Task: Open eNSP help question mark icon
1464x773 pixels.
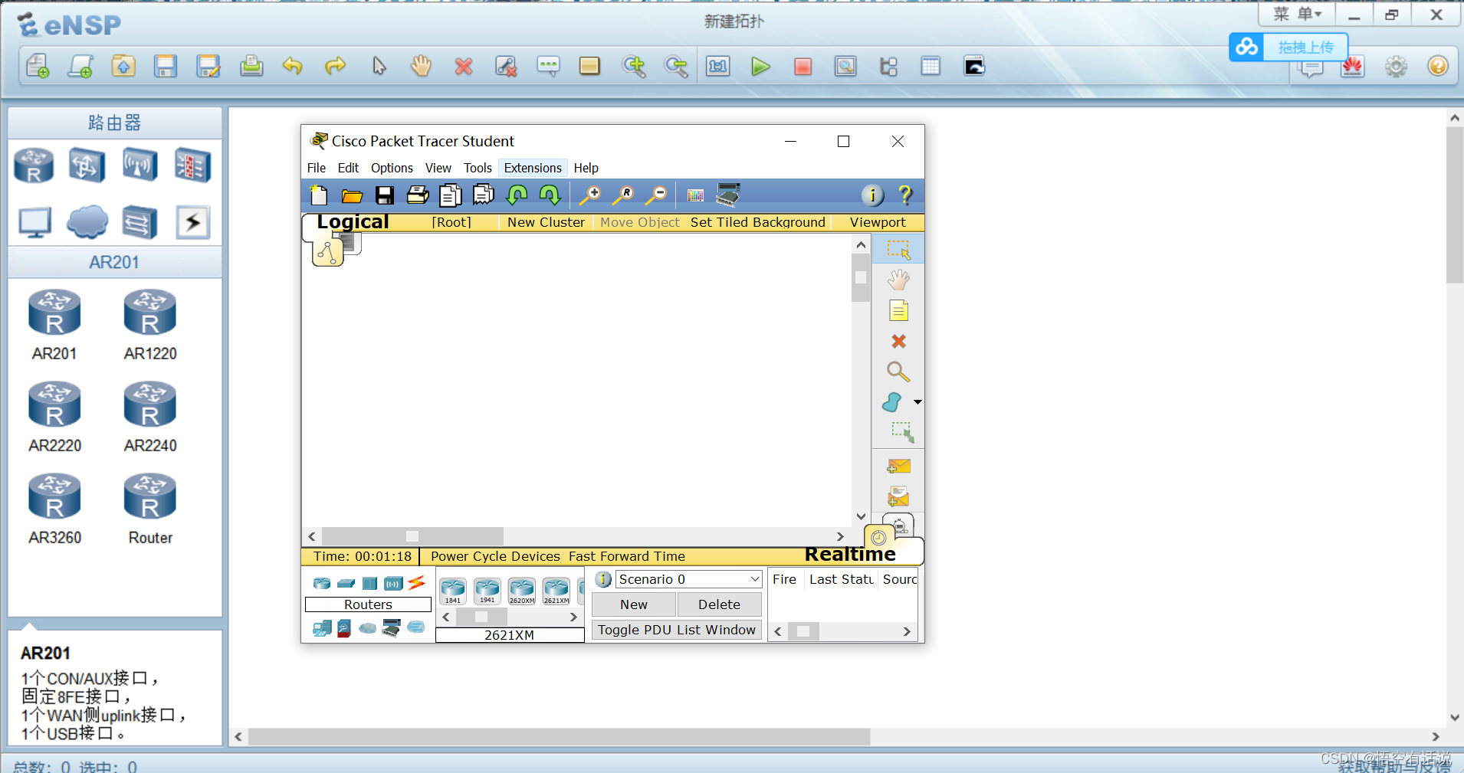Action: coord(1438,67)
